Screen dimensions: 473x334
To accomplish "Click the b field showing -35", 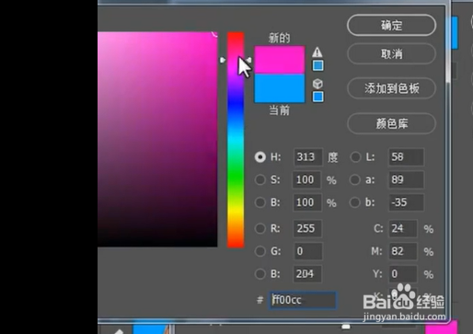I will 406,202.
